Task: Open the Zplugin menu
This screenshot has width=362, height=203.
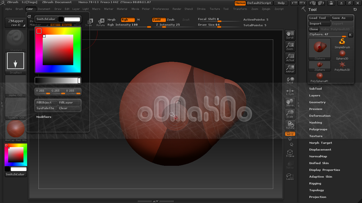Action: (266, 9)
